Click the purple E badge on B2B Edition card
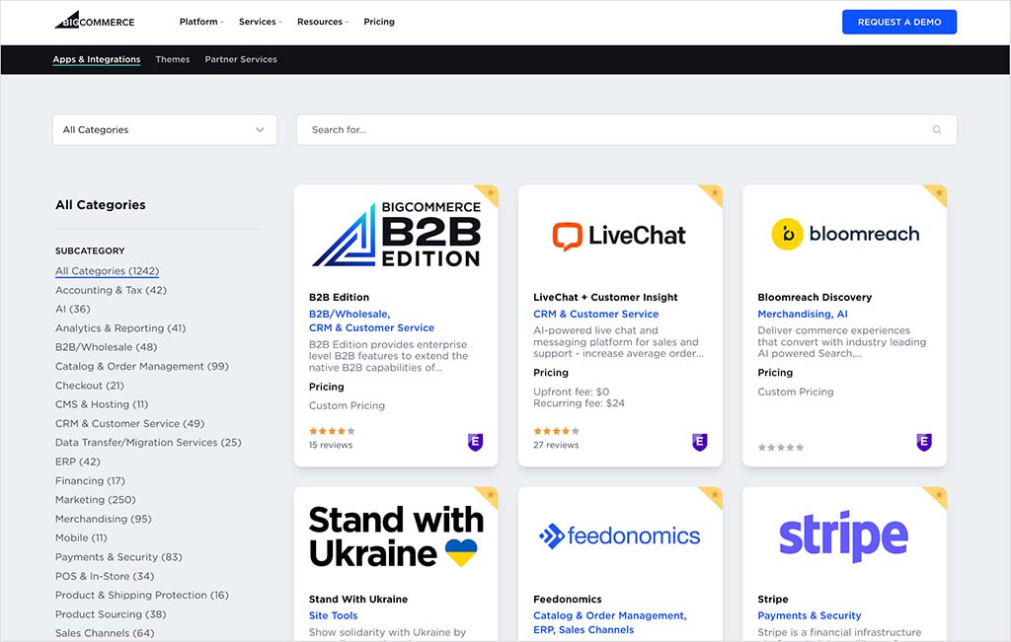 (x=475, y=442)
